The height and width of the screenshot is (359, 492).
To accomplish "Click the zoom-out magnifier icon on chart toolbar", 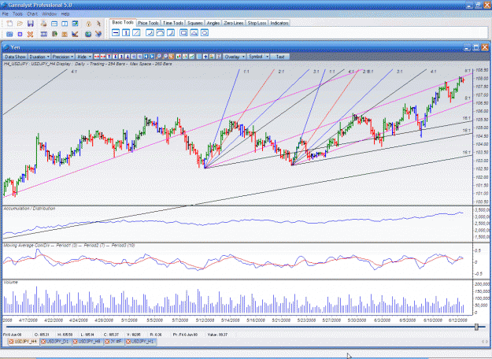I will pyautogui.click(x=165, y=57).
